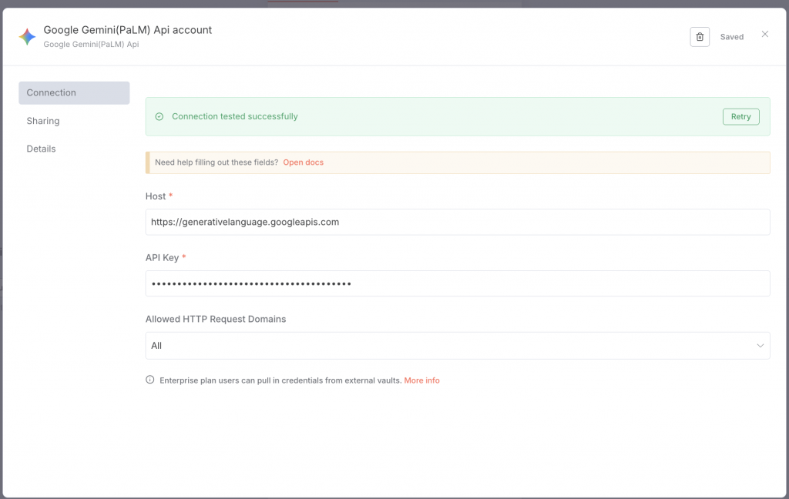
Task: Focus the API Key password field
Action: (458, 283)
